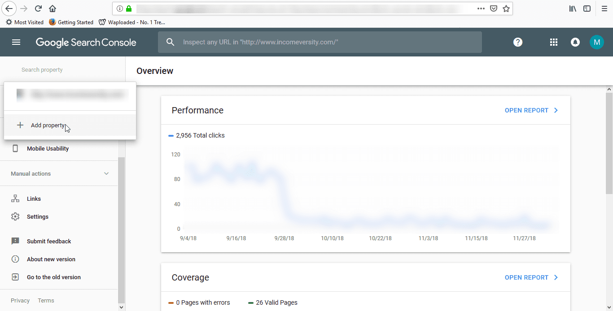Click the Overview heading

click(x=155, y=71)
